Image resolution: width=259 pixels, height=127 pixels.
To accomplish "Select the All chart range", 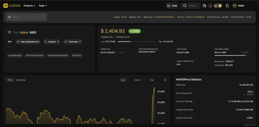I will [165, 80].
